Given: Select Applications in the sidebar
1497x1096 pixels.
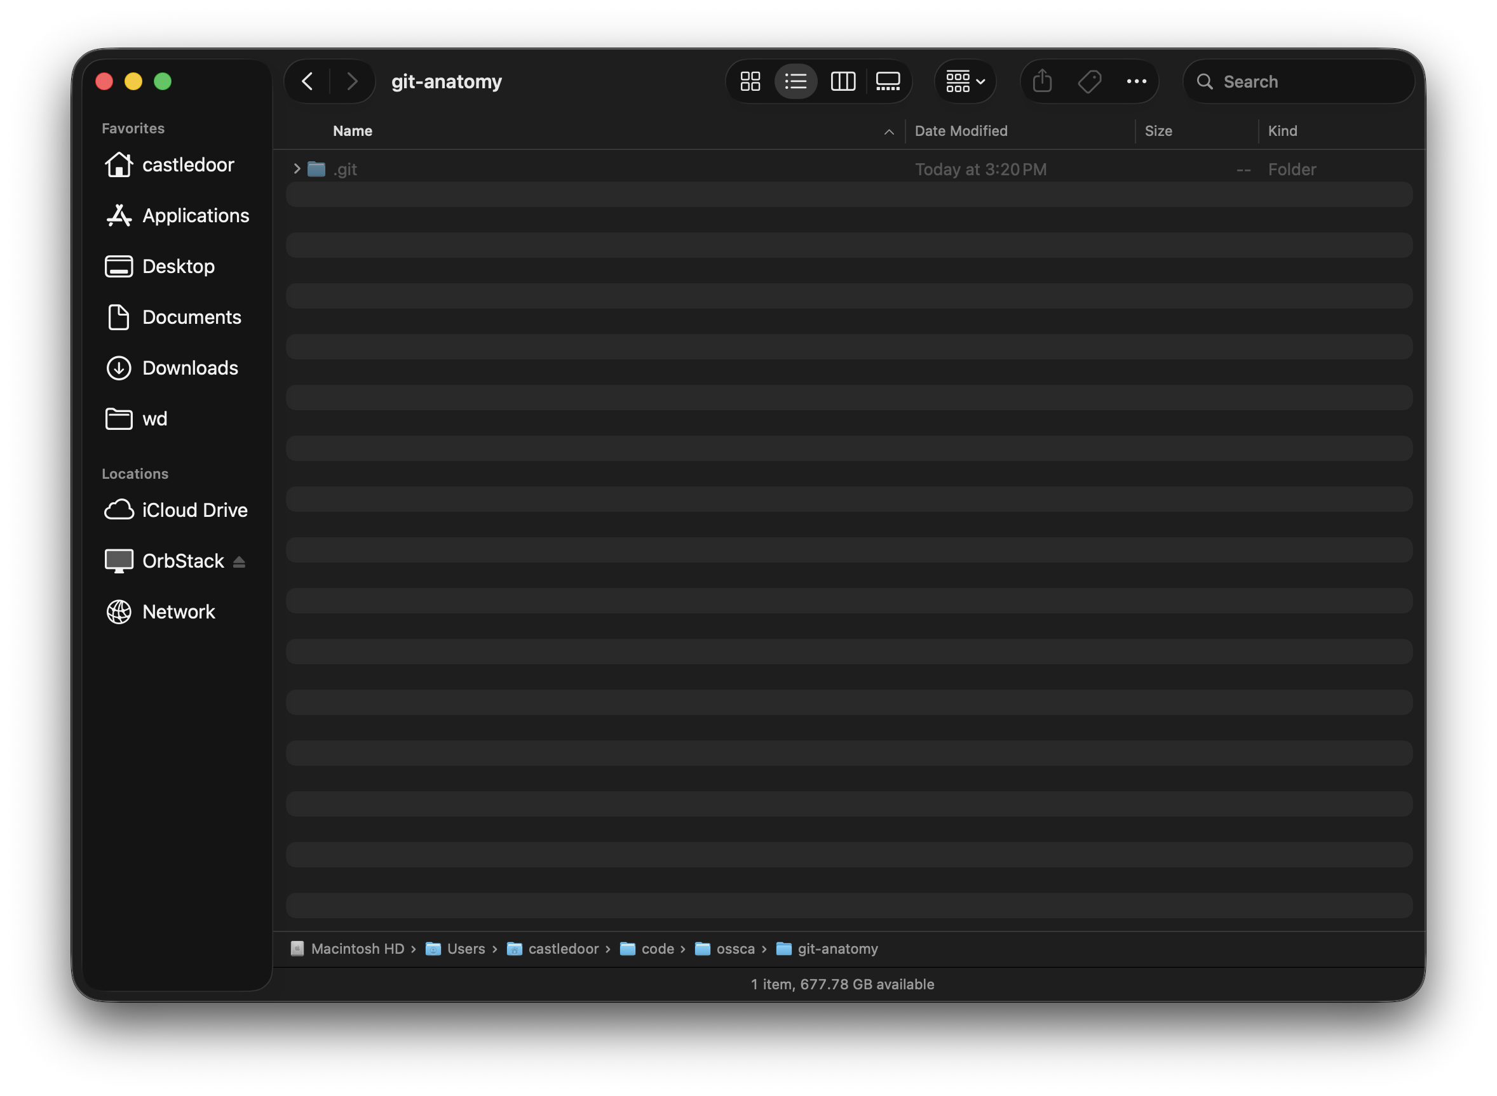Looking at the screenshot, I should 195,216.
